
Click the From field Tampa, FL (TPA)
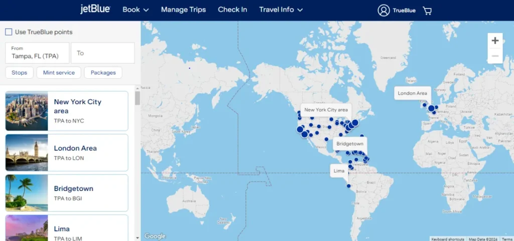(x=37, y=53)
